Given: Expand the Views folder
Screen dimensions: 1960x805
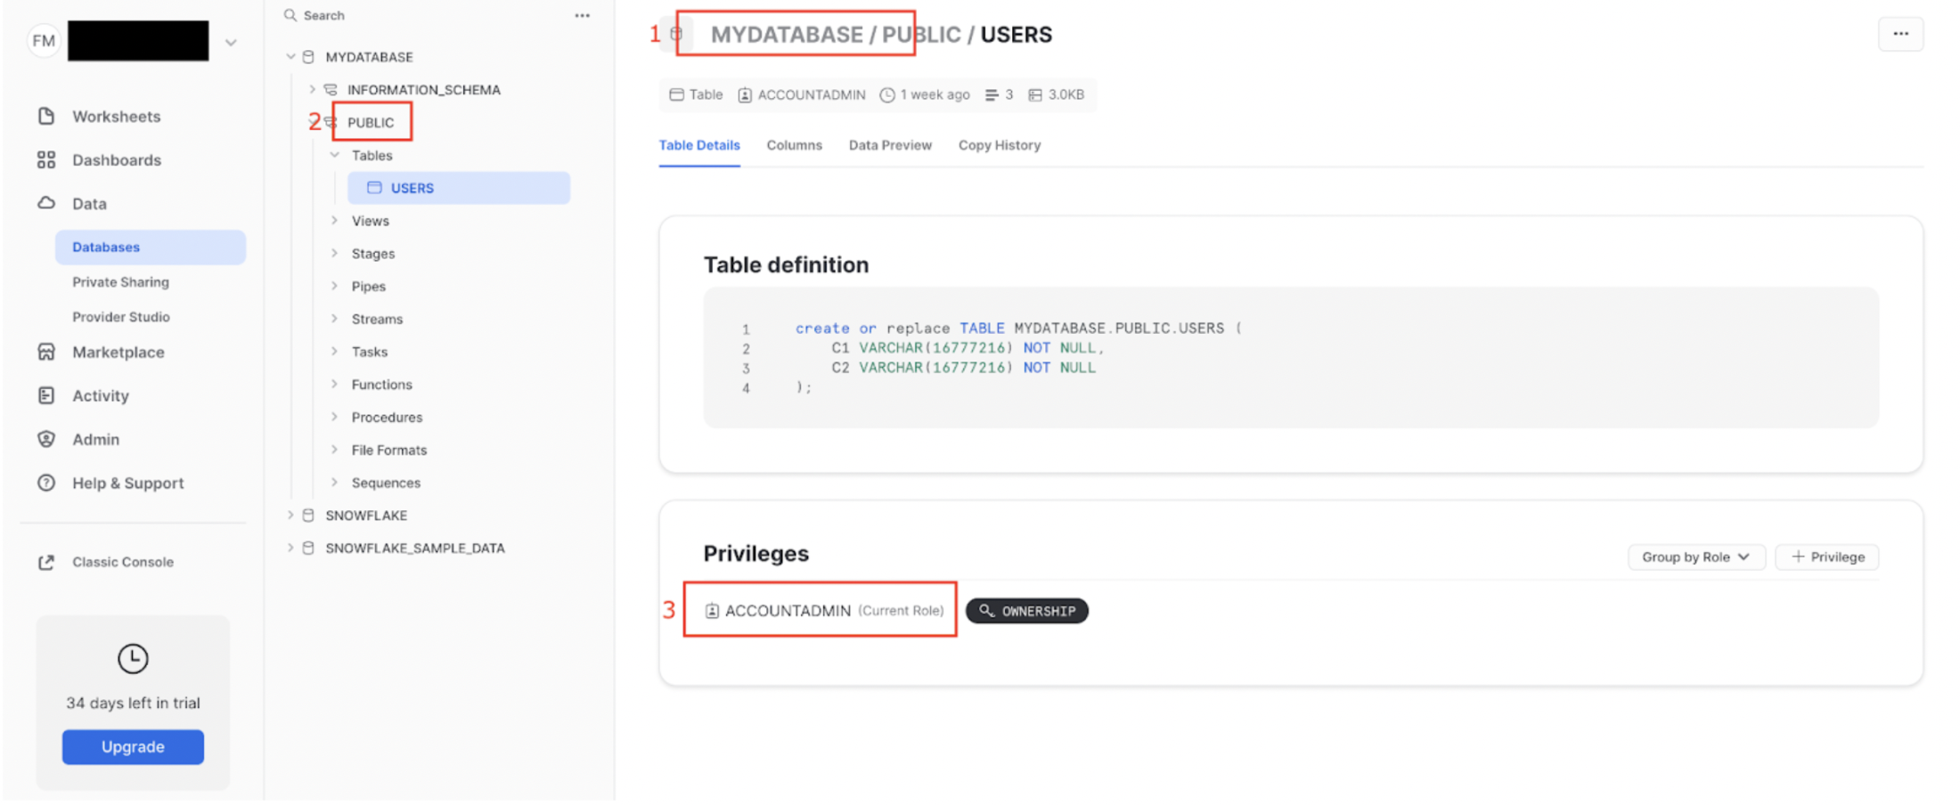Looking at the screenshot, I should click(x=335, y=221).
